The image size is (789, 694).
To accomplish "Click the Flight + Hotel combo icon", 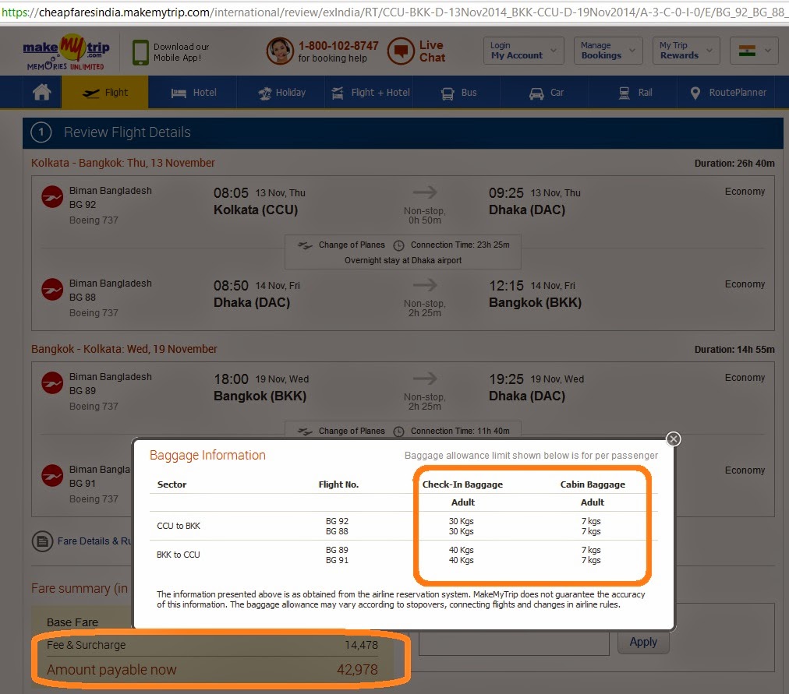I will point(338,93).
